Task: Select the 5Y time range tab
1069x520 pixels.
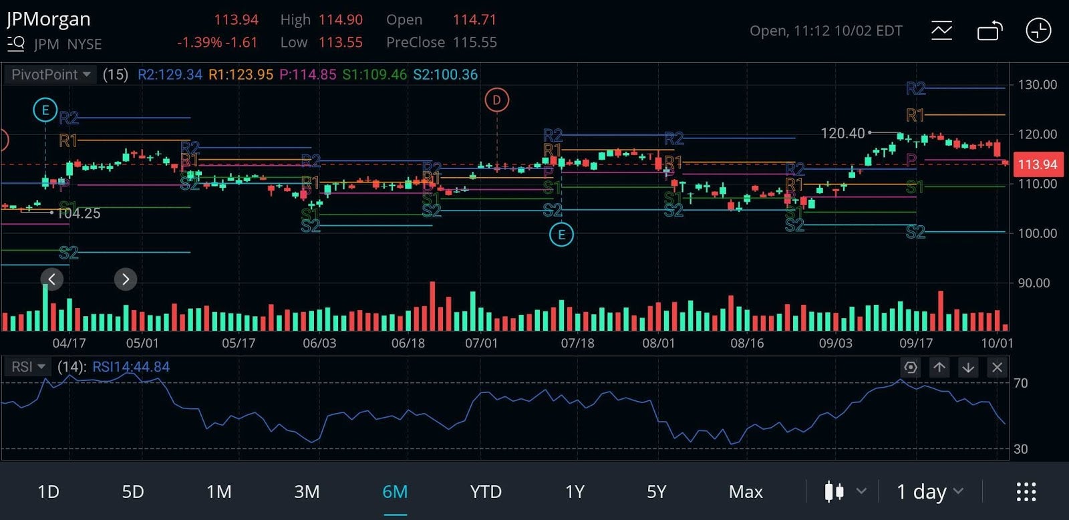Action: pos(657,492)
